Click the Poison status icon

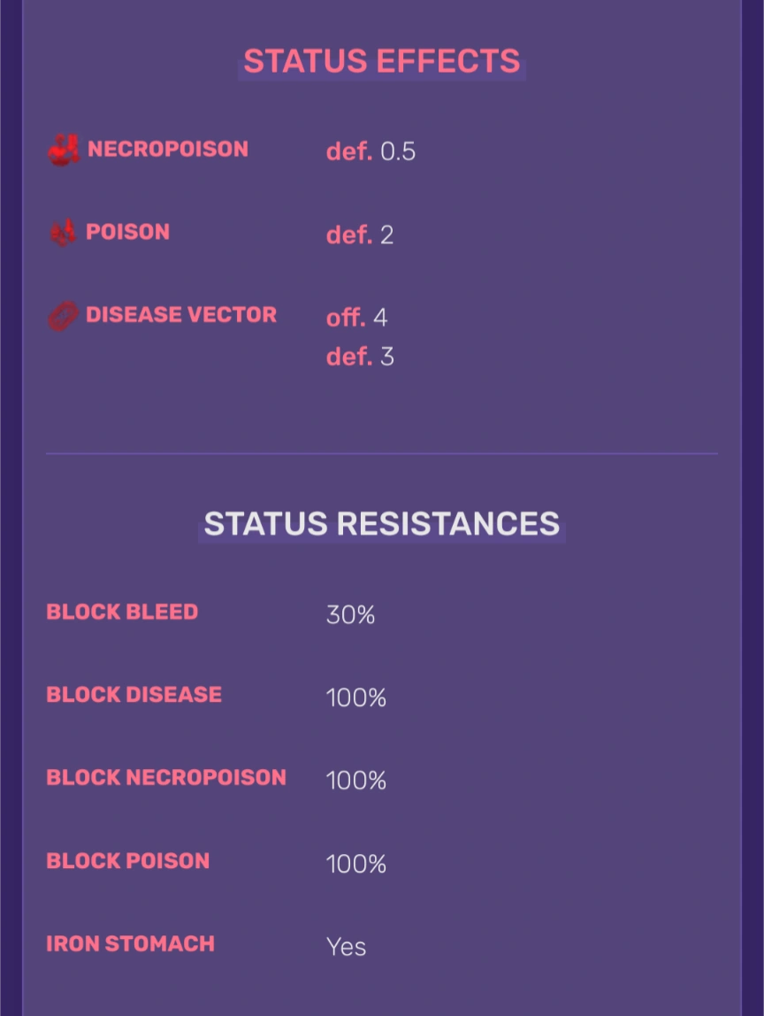point(63,233)
